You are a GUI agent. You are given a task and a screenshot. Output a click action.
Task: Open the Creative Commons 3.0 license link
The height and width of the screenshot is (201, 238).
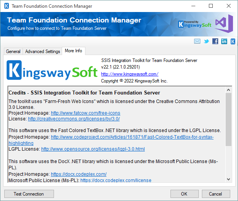click(74, 119)
